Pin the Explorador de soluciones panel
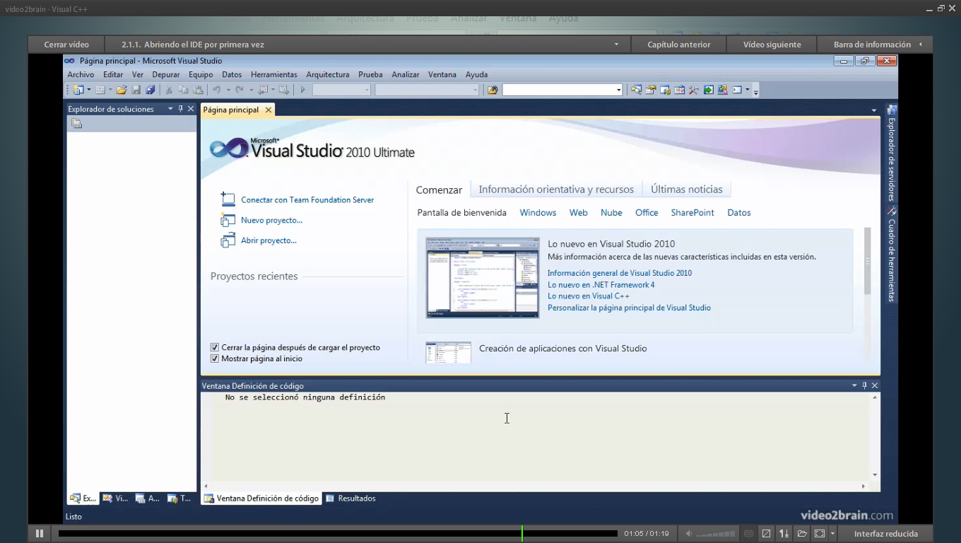The width and height of the screenshot is (961, 543). [180, 109]
